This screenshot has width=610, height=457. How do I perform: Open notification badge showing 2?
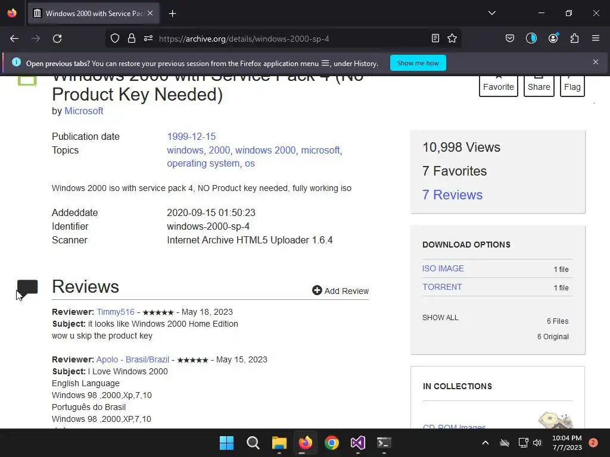593,443
